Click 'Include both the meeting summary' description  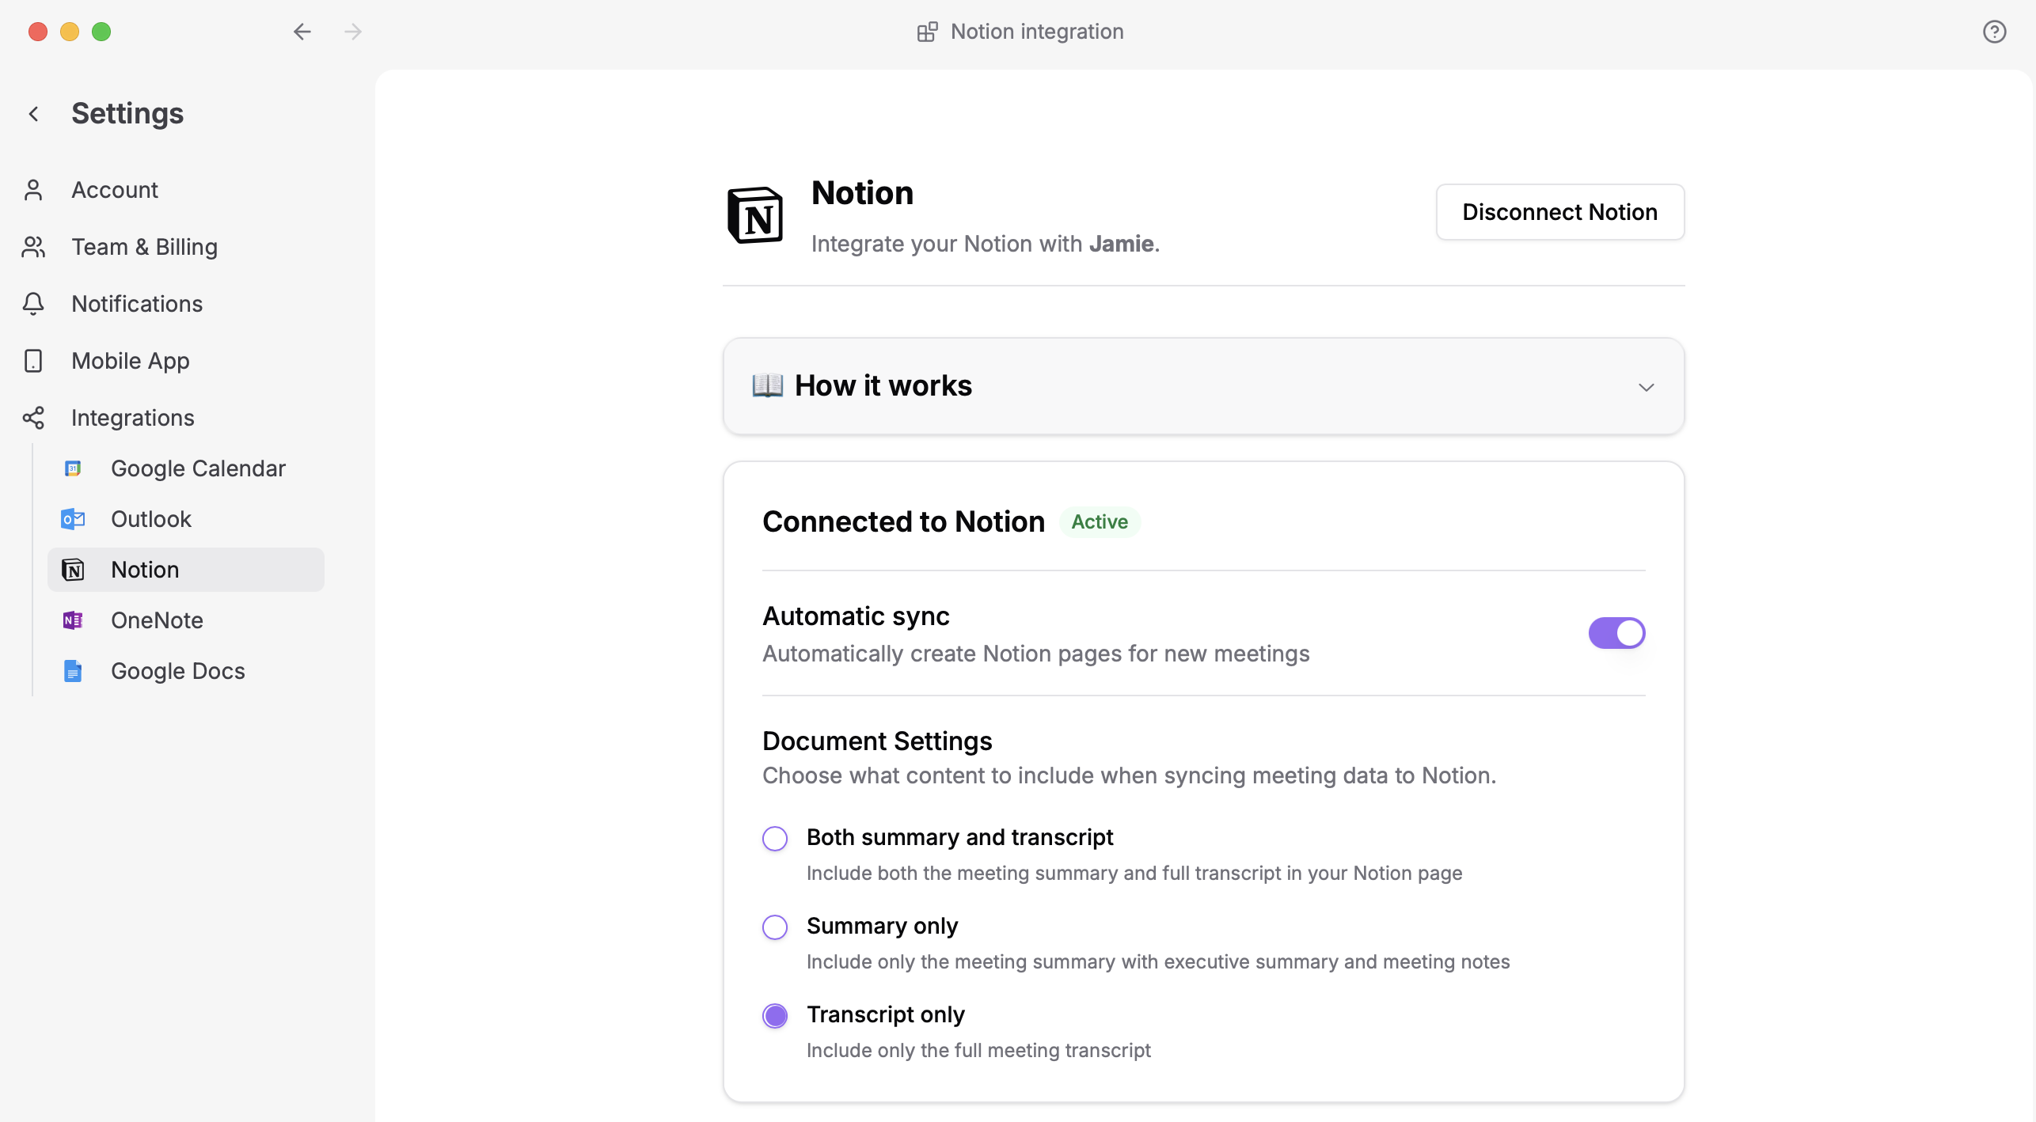(x=1134, y=873)
